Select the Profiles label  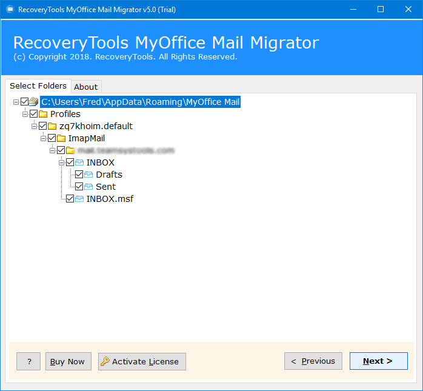[x=65, y=114]
